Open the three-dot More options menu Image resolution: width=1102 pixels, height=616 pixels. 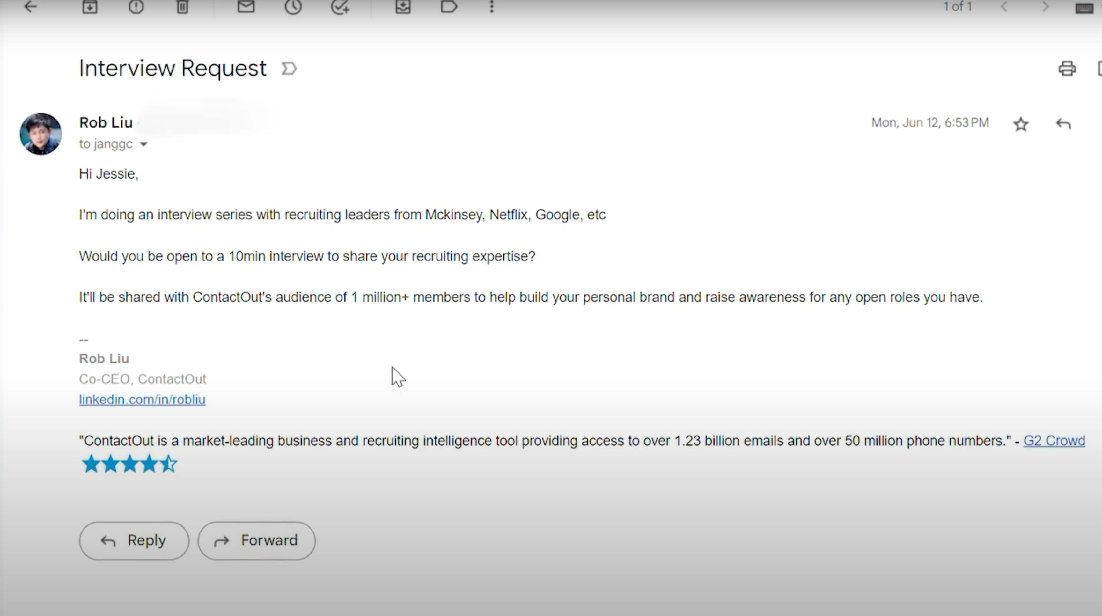(x=492, y=6)
